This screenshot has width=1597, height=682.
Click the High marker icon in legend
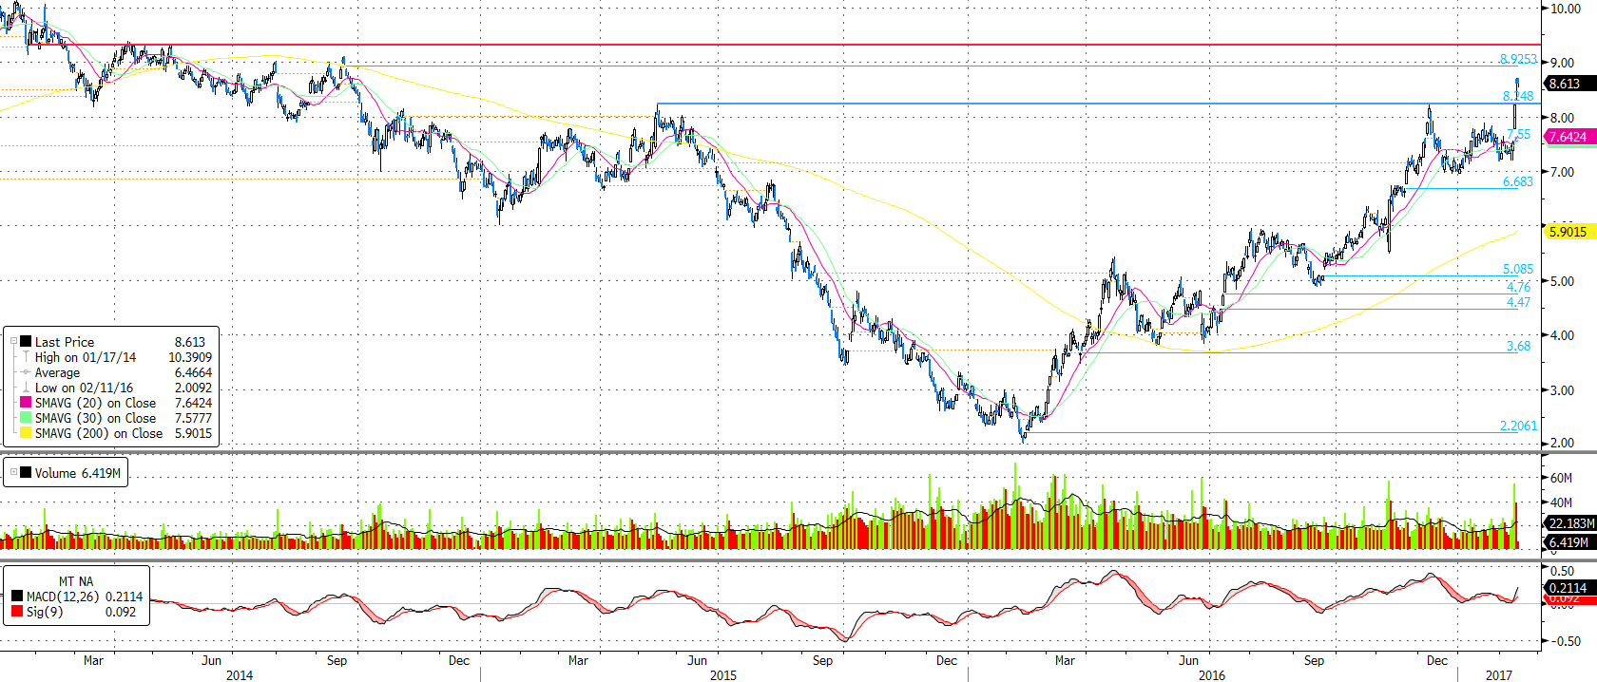27,357
